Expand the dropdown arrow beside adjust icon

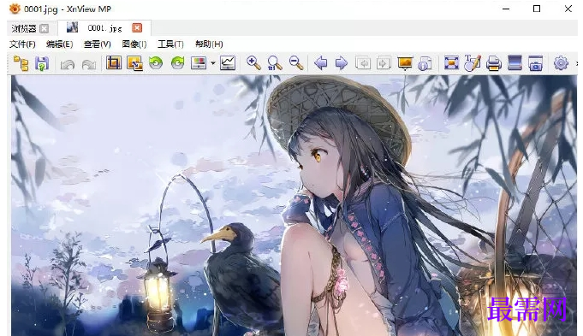coord(213,63)
